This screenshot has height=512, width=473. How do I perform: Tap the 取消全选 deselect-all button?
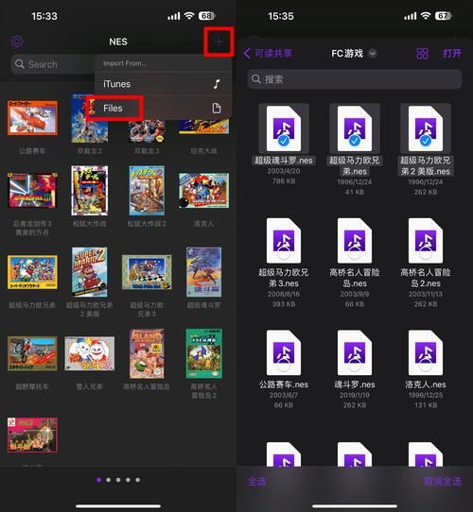tap(443, 481)
